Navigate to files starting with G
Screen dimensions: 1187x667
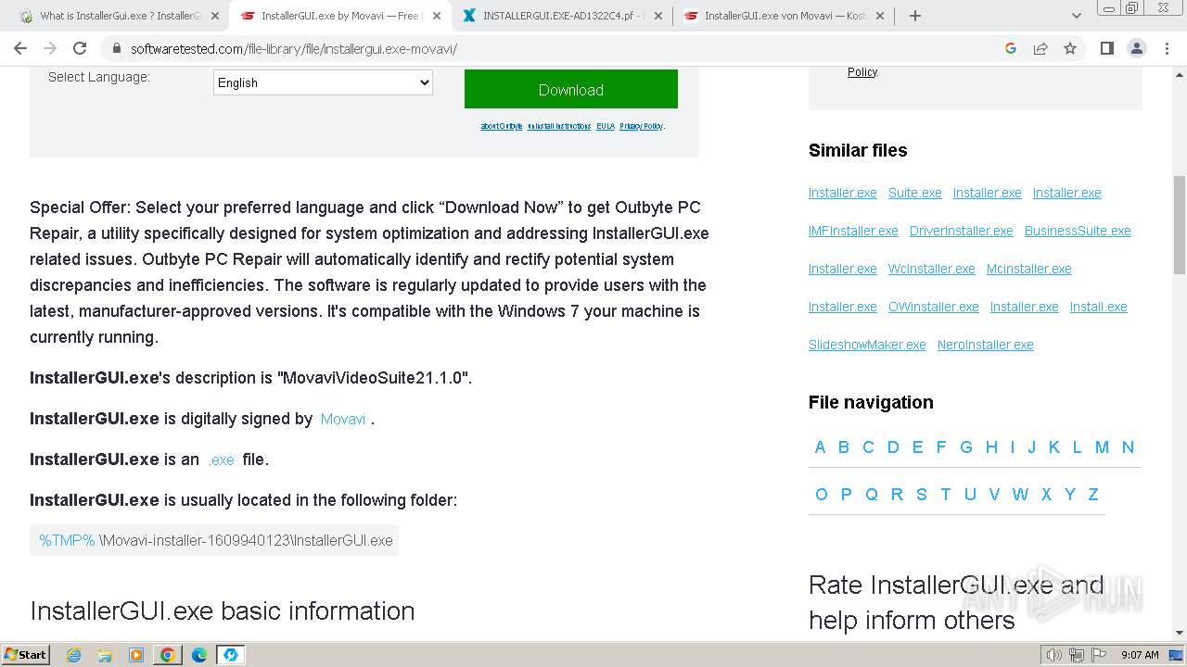[x=966, y=447]
